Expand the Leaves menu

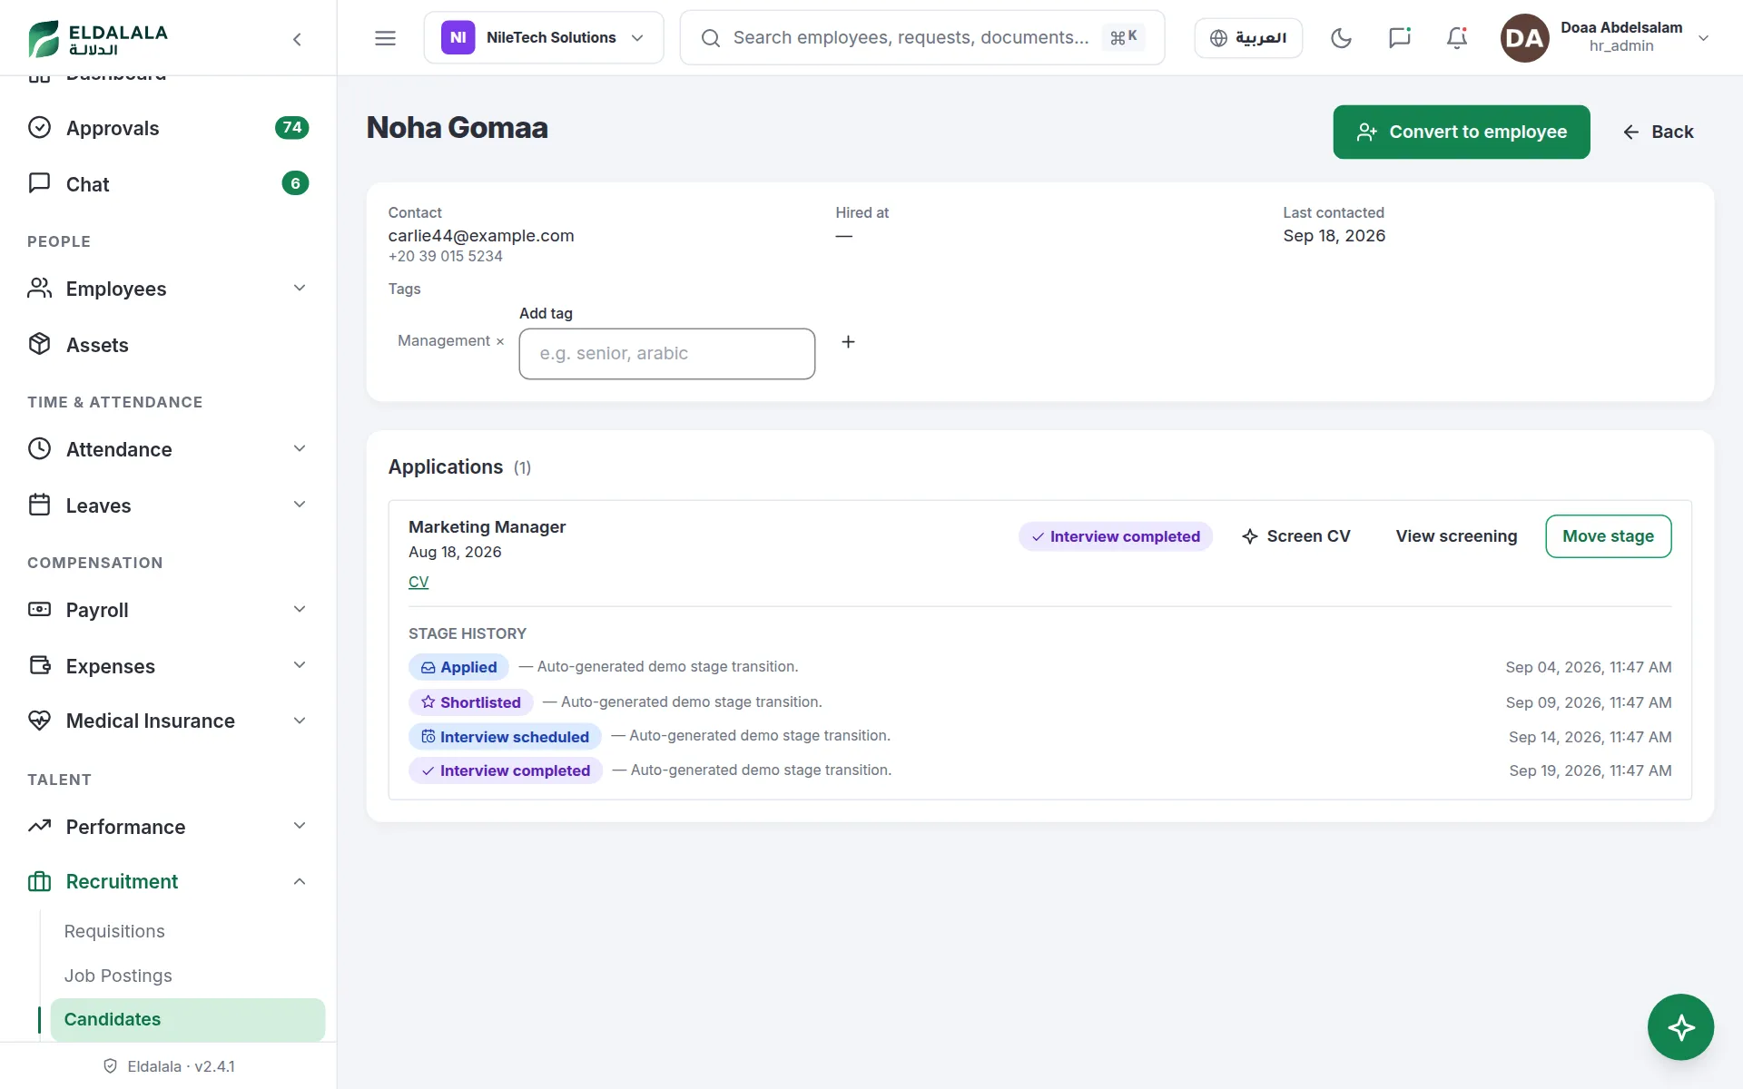click(168, 505)
